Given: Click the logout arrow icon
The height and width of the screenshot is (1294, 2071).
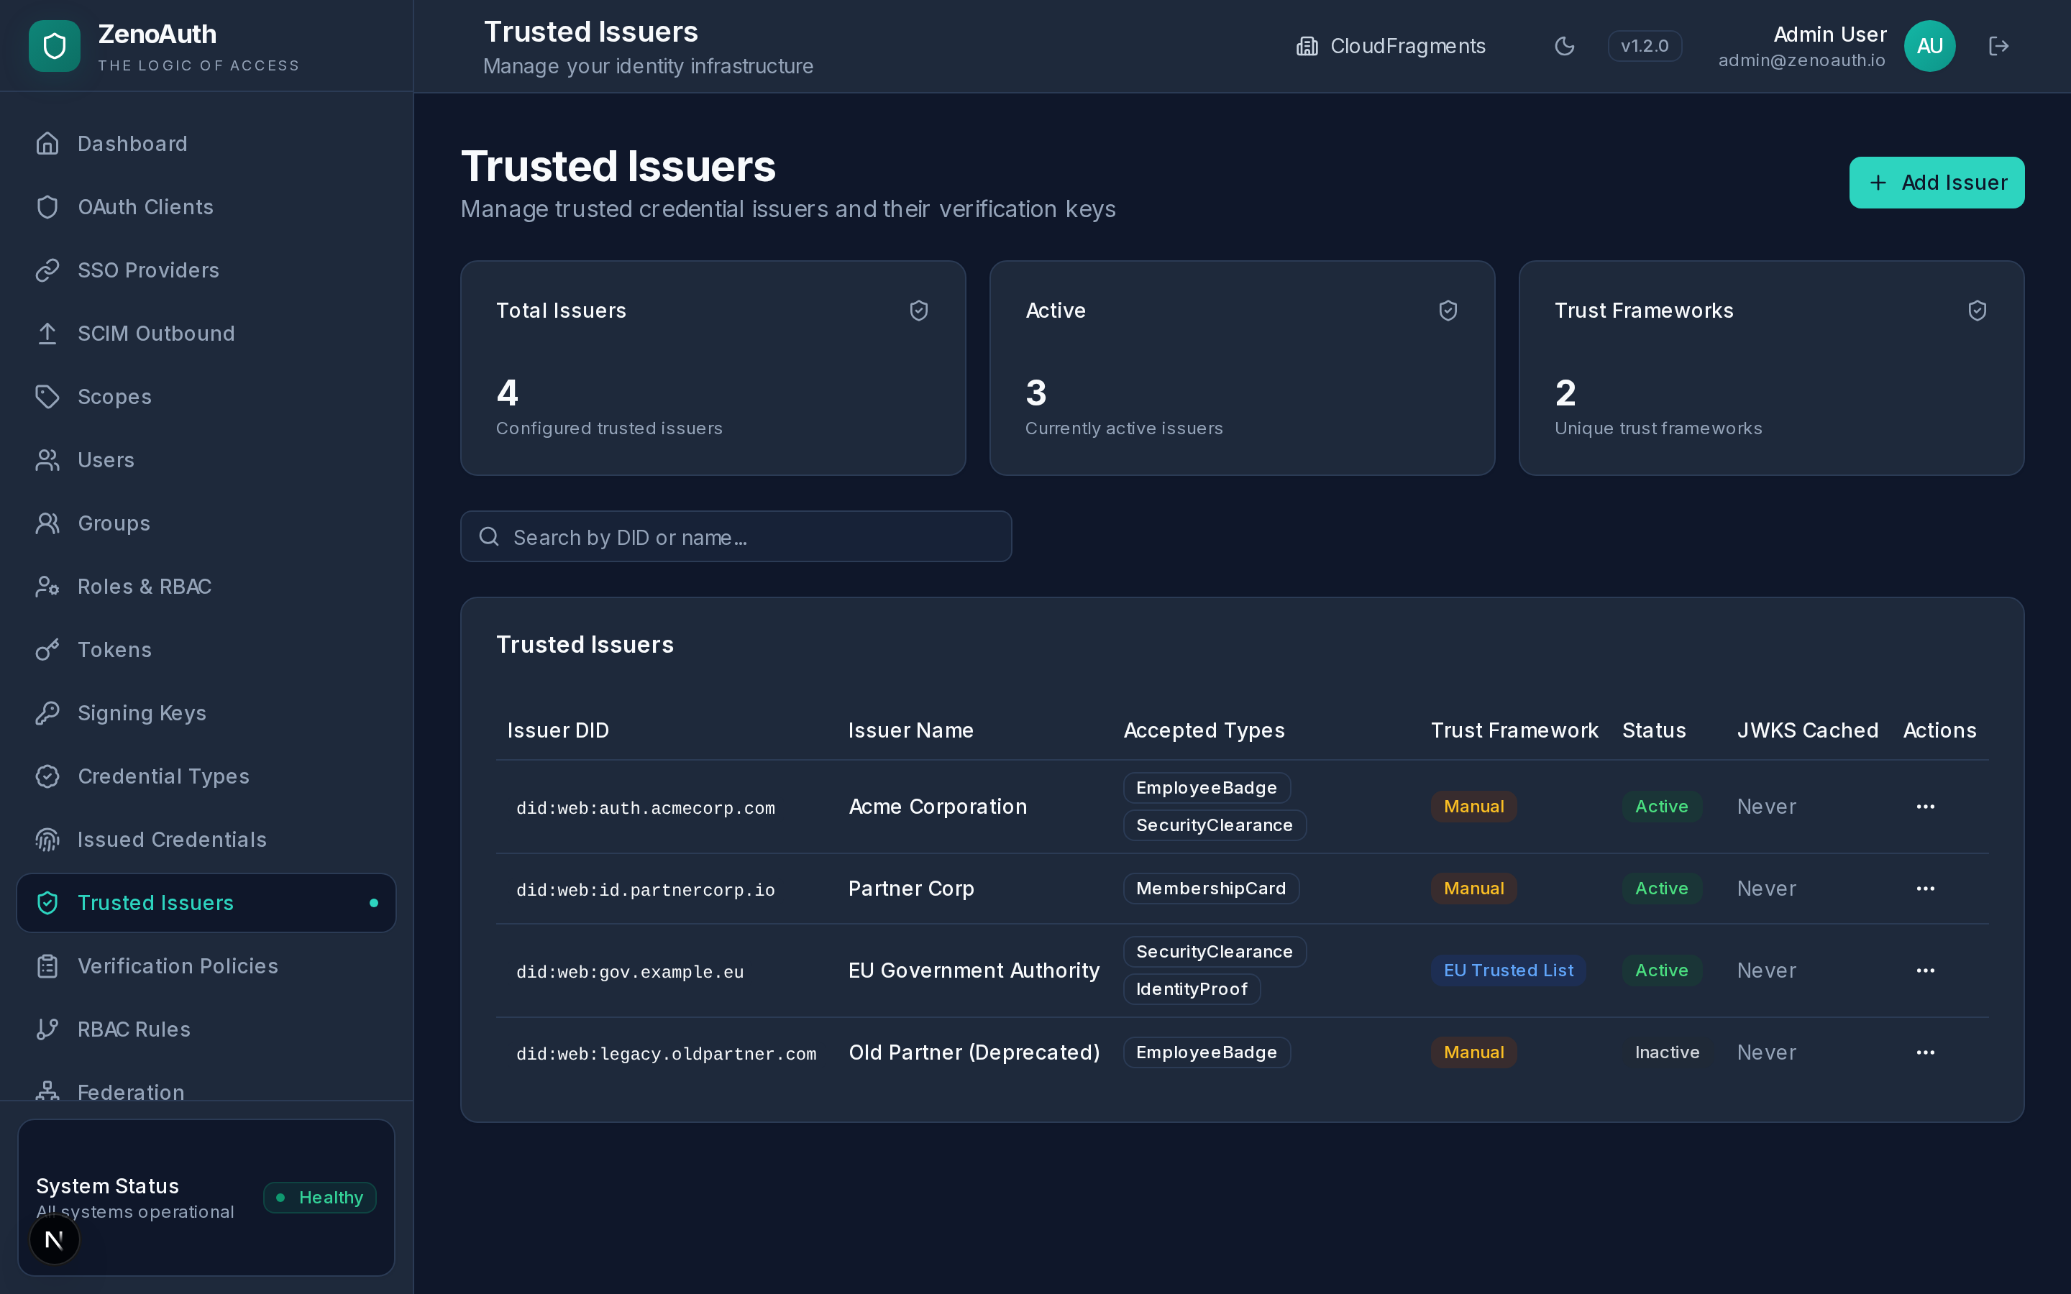Looking at the screenshot, I should pos(1999,46).
